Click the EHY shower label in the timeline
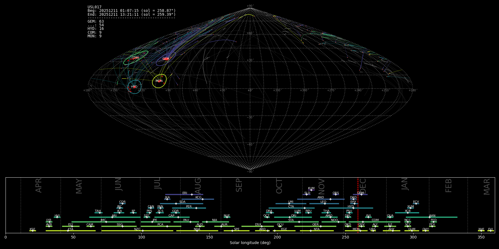The width and height of the screenshot is (499, 249). tap(353, 202)
